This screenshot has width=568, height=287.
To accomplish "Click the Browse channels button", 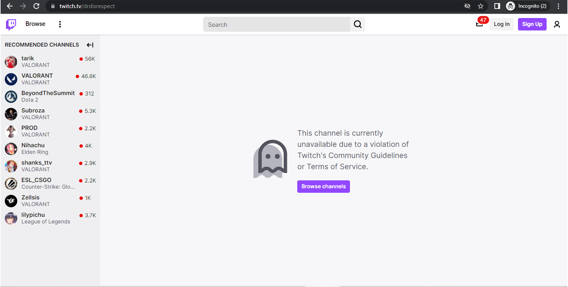I will 323,187.
